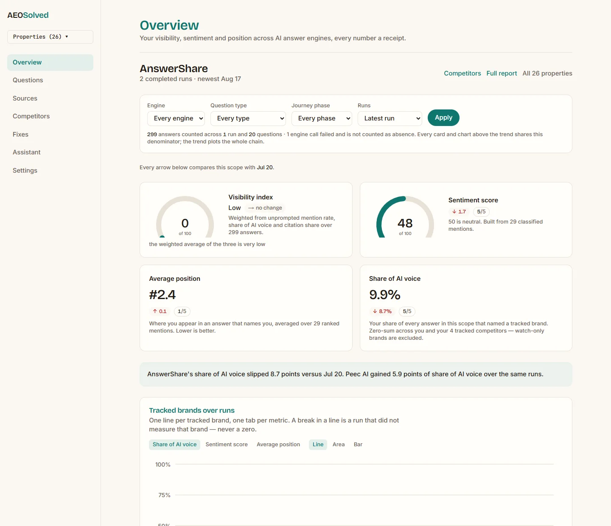Click the 5/5 badge under Share of AI voice
The image size is (611, 526).
click(407, 311)
